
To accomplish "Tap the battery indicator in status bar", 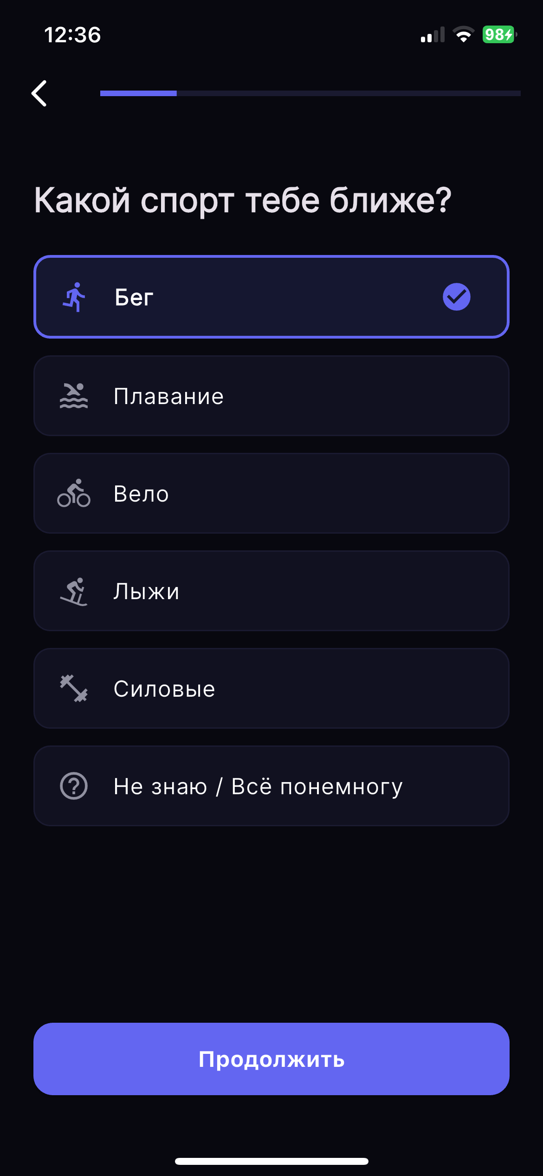I will pos(499,35).
